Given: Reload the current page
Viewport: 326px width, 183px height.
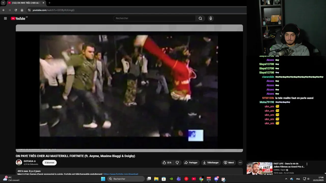Looking at the screenshot, I should click(x=16, y=10).
